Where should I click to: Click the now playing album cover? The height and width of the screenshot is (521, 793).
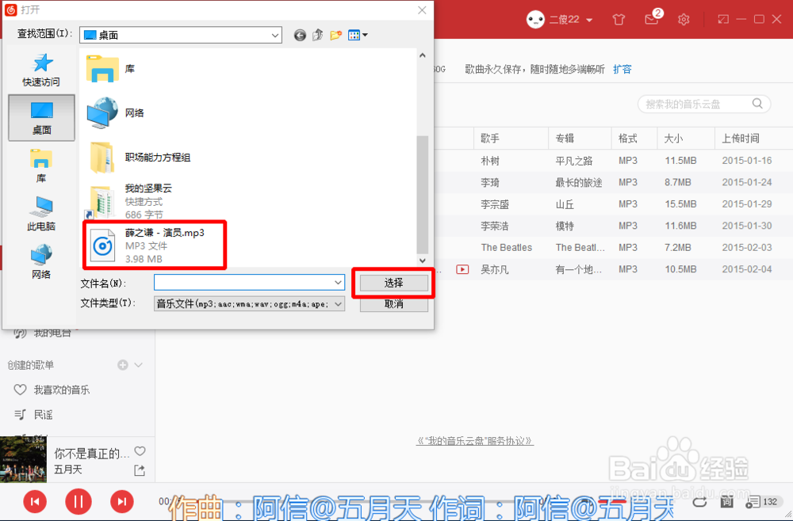tap(23, 459)
